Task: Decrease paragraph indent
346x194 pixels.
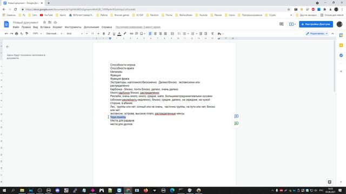Action: (x=201, y=33)
